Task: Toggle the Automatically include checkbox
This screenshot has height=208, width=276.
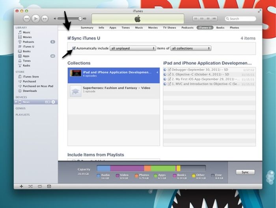Action: [x=74, y=48]
